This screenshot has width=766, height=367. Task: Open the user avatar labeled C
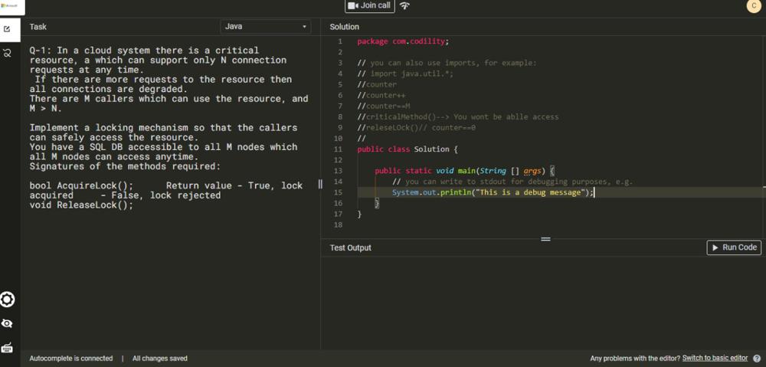click(x=754, y=6)
